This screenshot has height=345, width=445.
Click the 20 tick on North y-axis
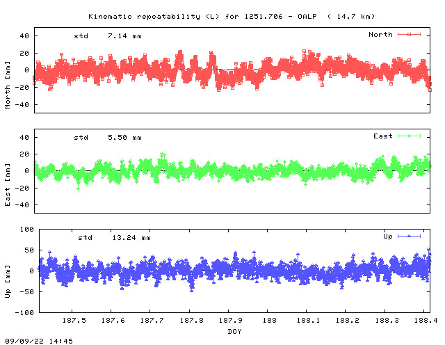(x=24, y=54)
